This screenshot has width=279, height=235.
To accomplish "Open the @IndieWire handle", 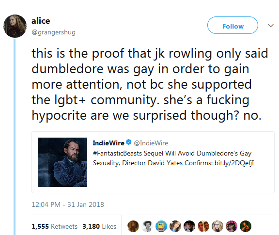I will 151,143.
